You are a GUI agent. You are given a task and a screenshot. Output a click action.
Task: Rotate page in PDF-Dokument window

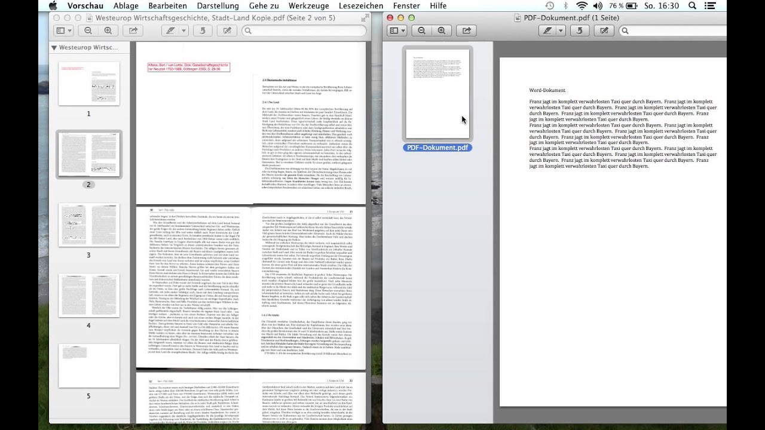(579, 30)
